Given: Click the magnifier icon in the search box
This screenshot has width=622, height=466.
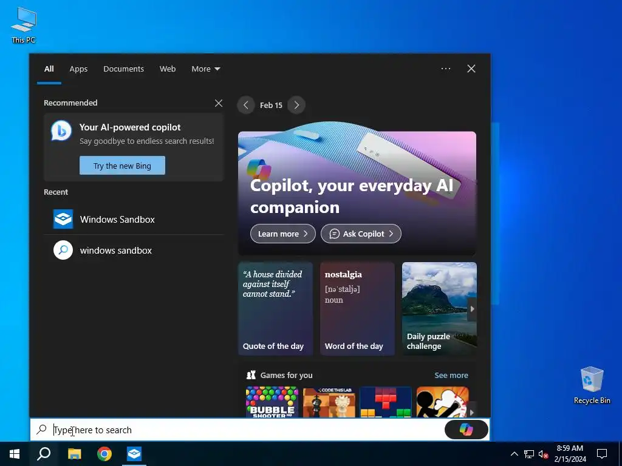Looking at the screenshot, I should (41, 429).
